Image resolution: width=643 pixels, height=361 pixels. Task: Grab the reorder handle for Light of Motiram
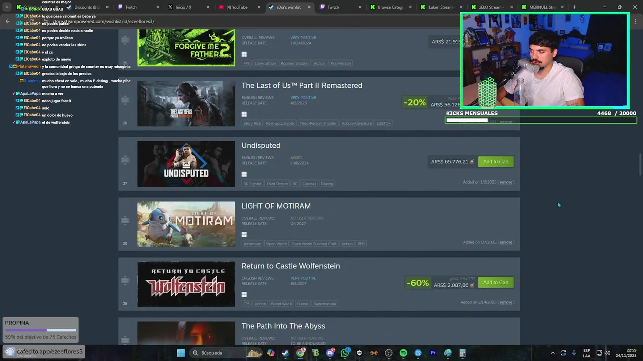125,220
